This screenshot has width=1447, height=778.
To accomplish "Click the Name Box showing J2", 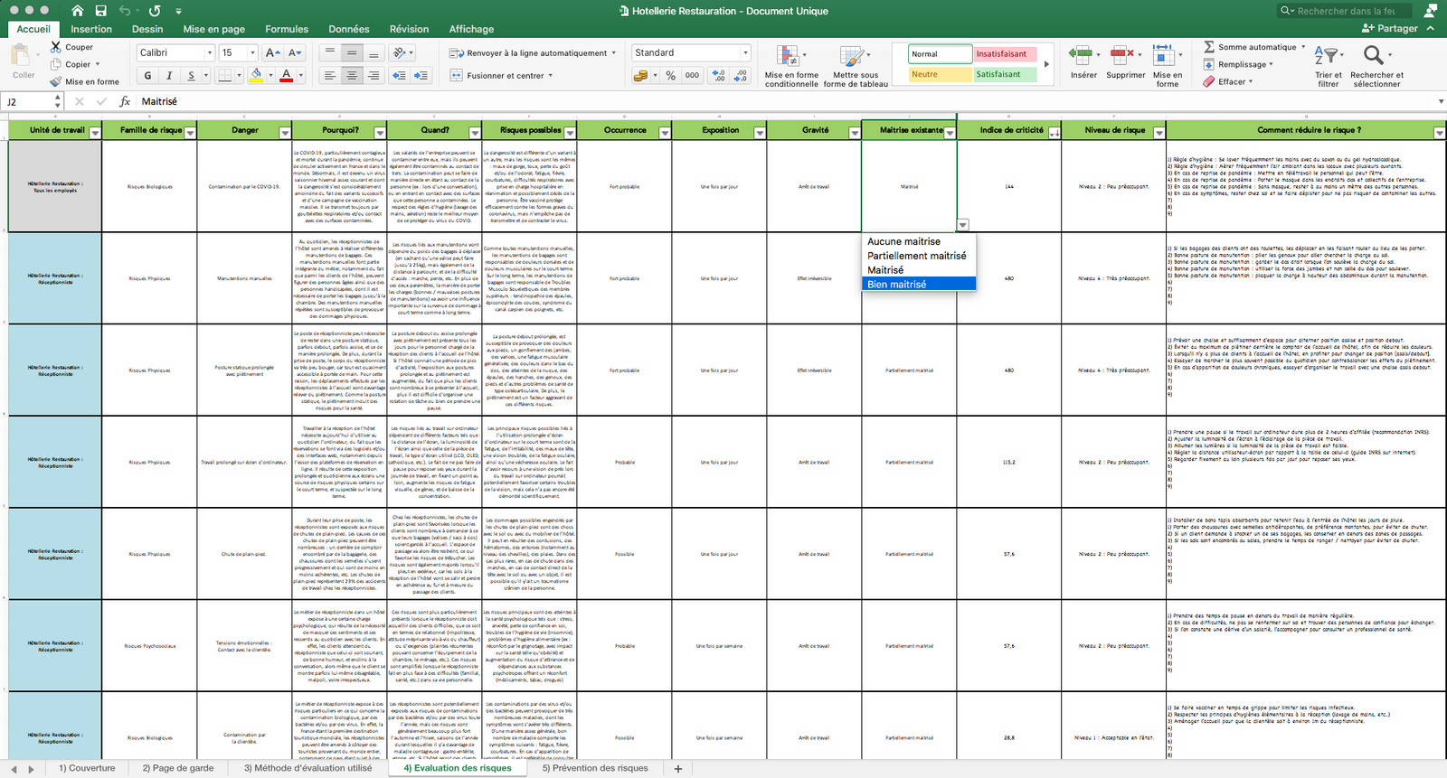I will click(x=29, y=101).
